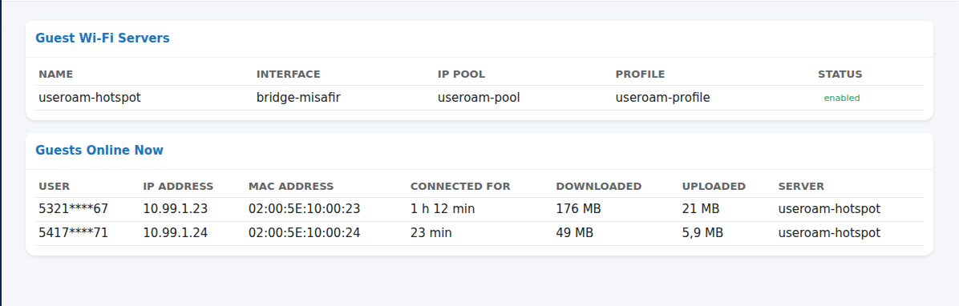Click the 5,9 MB uploaded value
Viewport: 959px width, 306px height.
tap(702, 233)
